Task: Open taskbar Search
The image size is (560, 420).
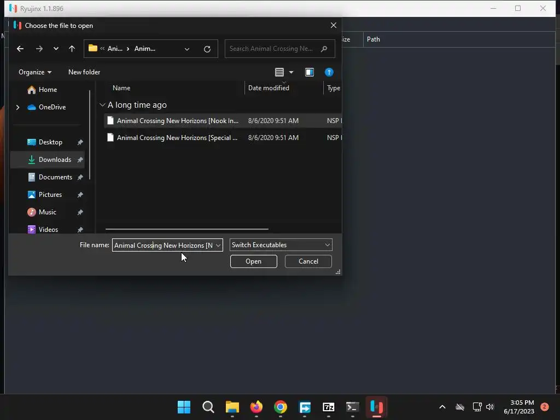Action: tap(208, 407)
